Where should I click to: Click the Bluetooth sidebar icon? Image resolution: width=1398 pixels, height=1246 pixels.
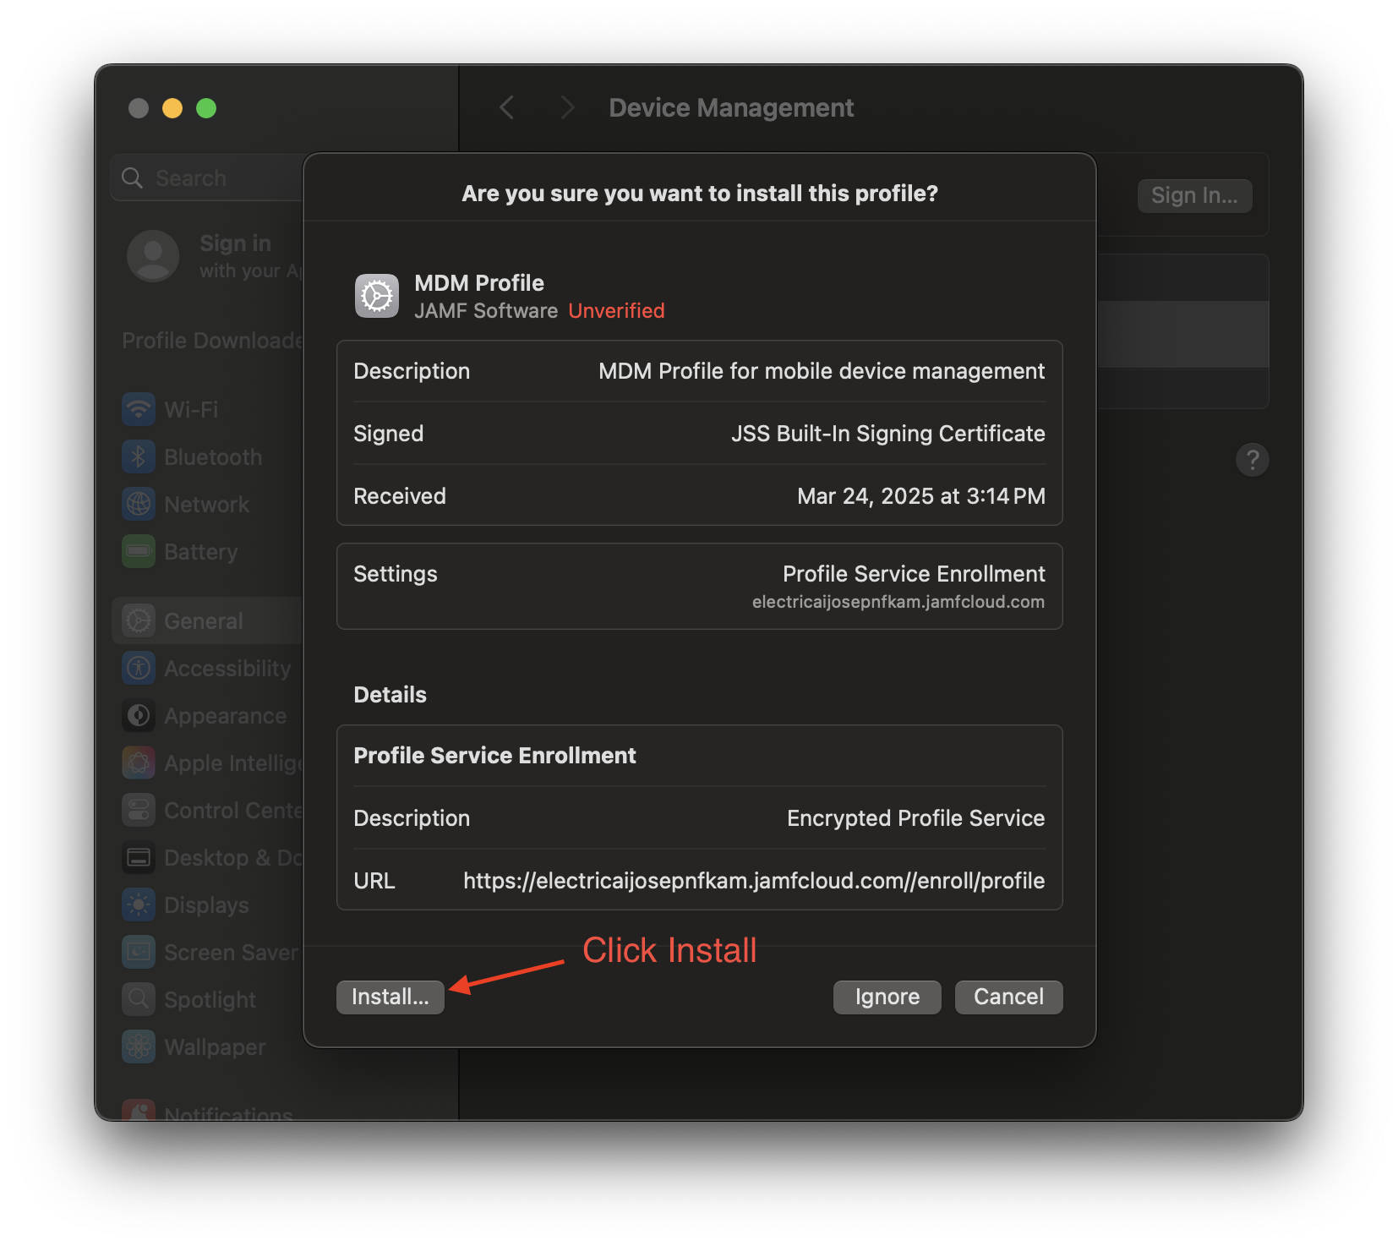[x=139, y=457]
